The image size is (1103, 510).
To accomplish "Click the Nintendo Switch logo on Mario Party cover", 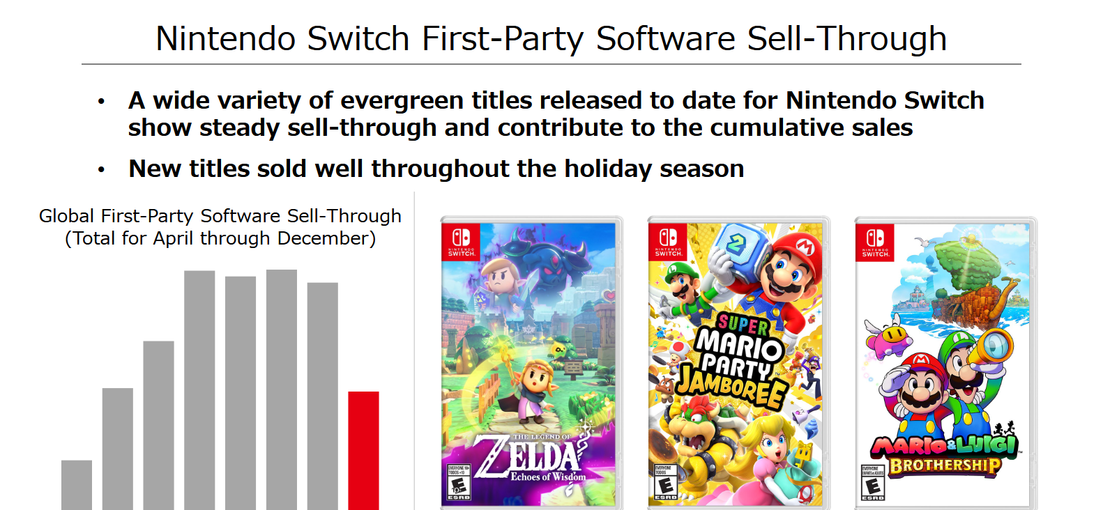I will (x=668, y=242).
